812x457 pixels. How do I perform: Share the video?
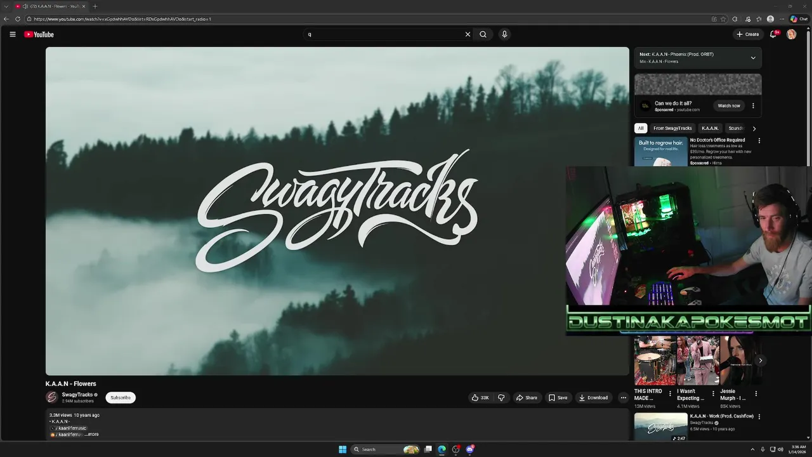coord(527,397)
